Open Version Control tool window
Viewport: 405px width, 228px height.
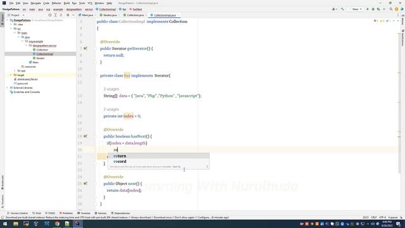(x=17, y=213)
